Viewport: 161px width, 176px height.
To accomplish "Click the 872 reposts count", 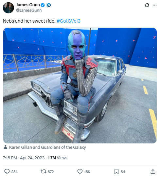I will point(51,172).
